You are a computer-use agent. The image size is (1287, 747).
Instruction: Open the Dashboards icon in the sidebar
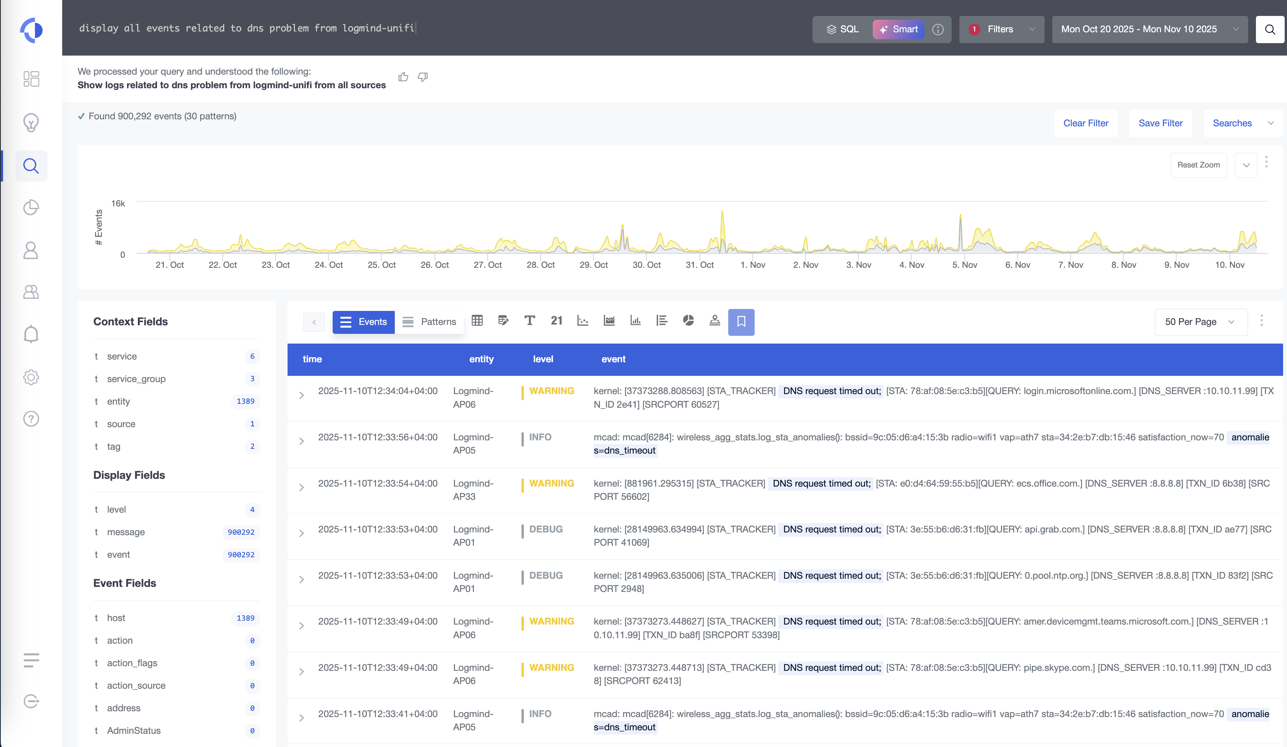coord(31,79)
